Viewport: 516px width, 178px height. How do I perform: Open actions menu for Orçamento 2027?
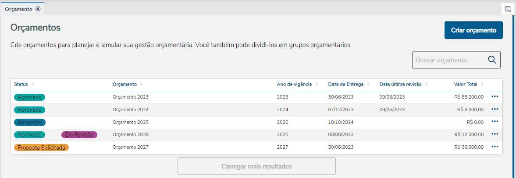coord(495,147)
